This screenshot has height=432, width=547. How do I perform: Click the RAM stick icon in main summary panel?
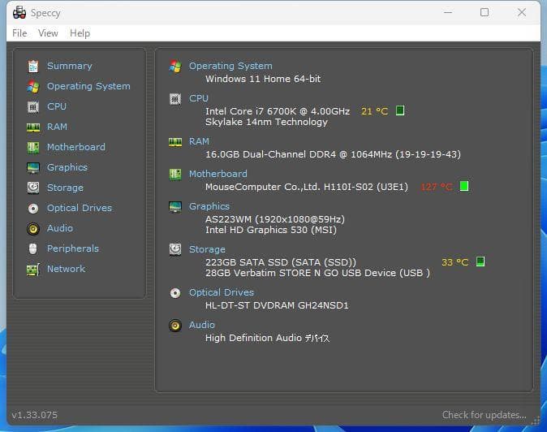[x=175, y=141]
